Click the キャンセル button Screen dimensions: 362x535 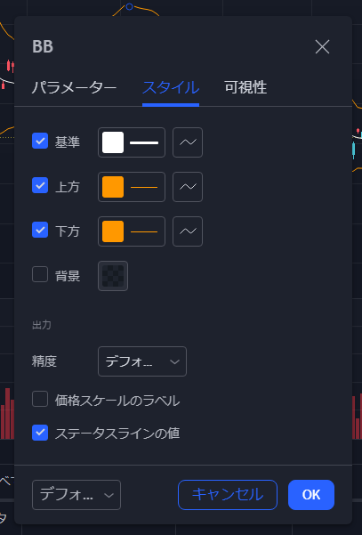(228, 495)
